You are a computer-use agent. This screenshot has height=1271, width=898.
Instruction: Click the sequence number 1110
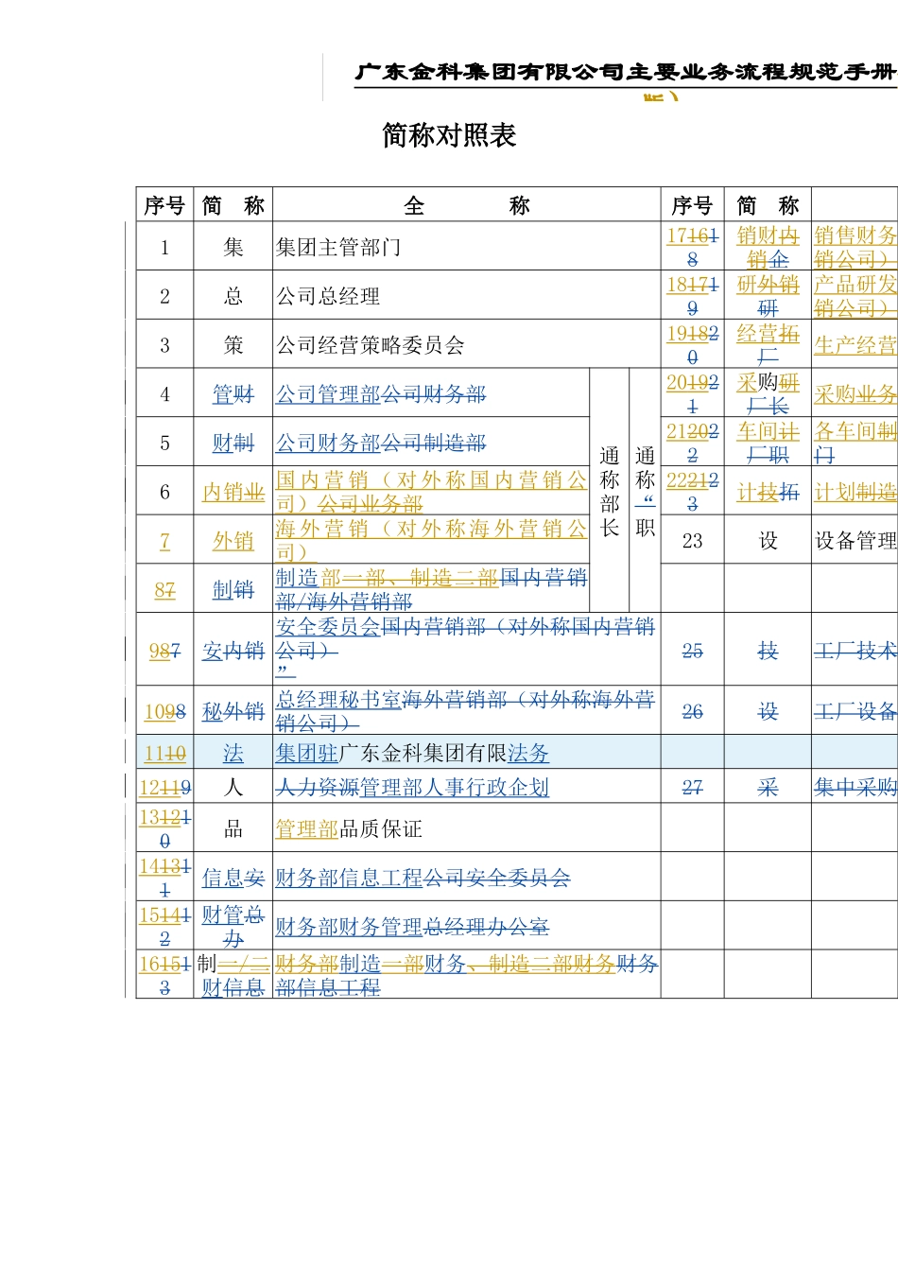tap(164, 754)
